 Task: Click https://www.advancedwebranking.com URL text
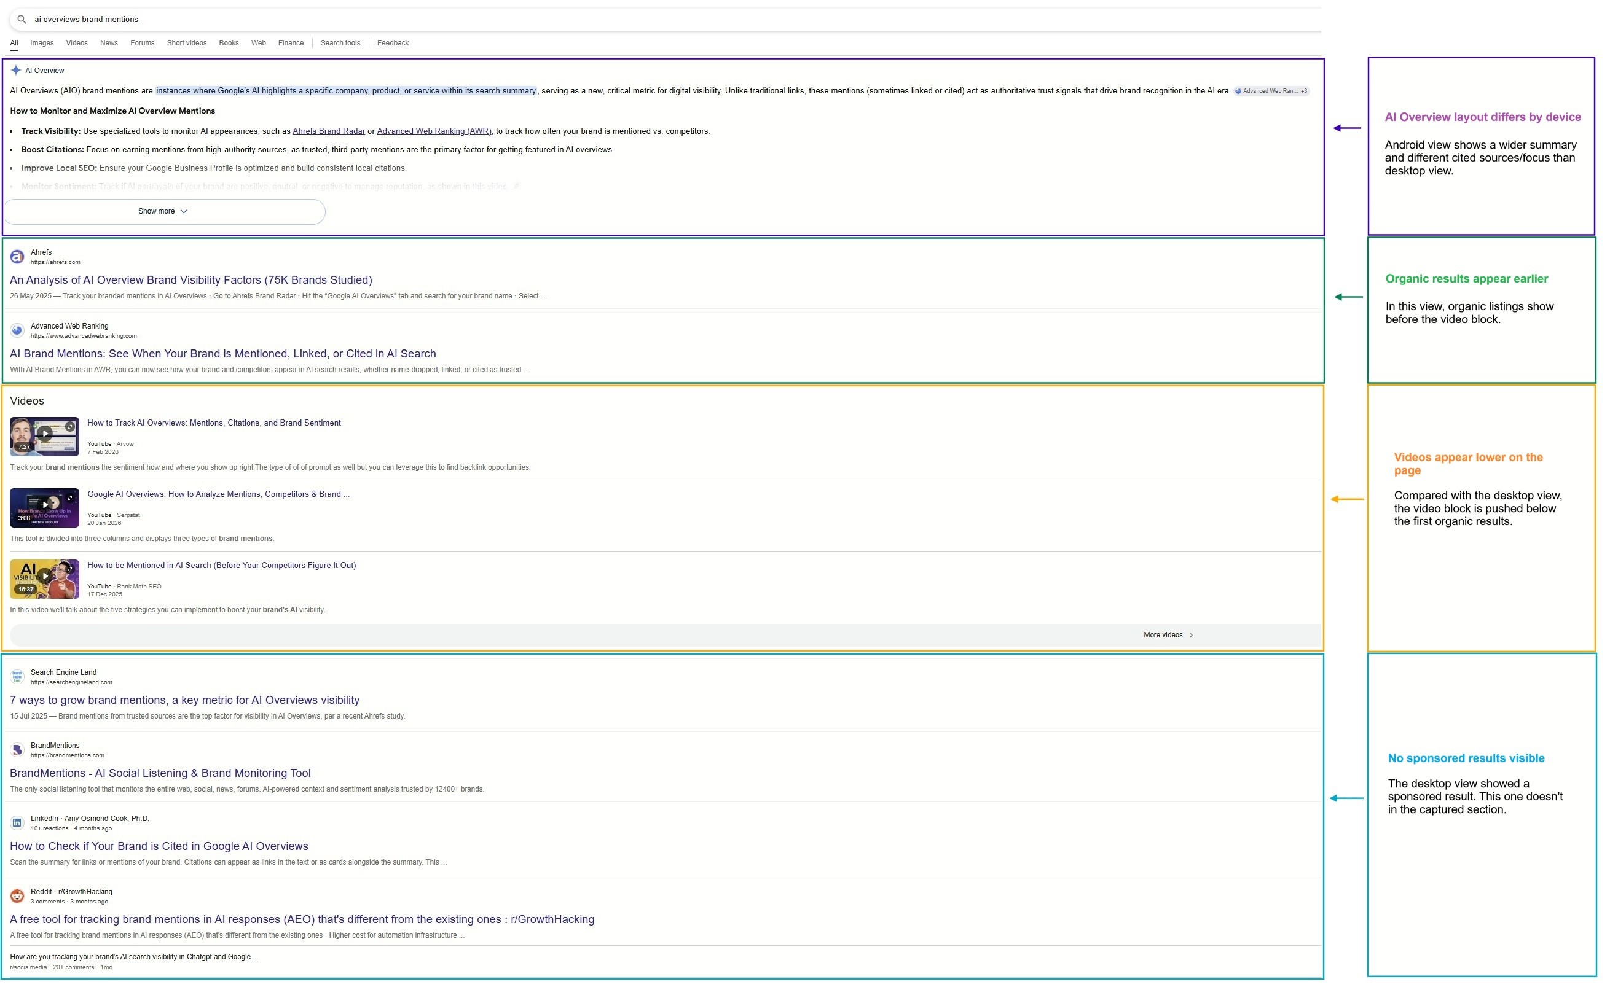[x=84, y=337]
